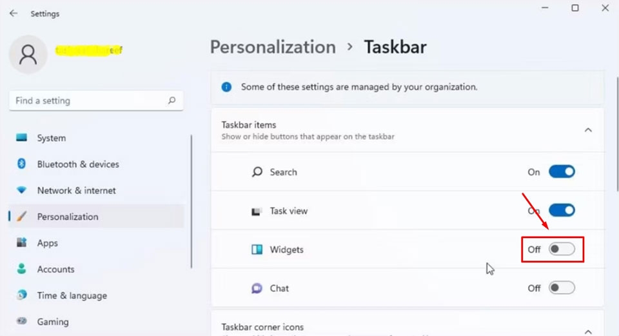Open the System settings category
Image resolution: width=619 pixels, height=336 pixels.
96,138
